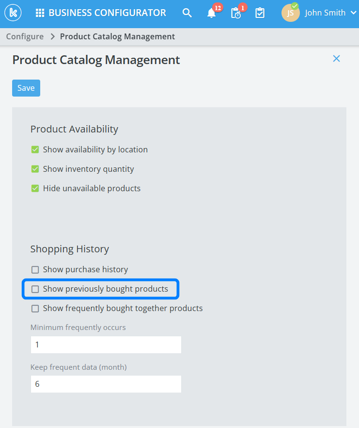This screenshot has height=428, width=359.
Task: Close the Product Catalog Management panel
Action: tap(336, 59)
